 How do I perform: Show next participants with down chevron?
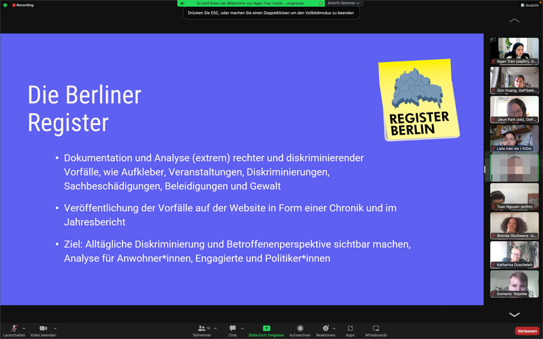point(514,314)
